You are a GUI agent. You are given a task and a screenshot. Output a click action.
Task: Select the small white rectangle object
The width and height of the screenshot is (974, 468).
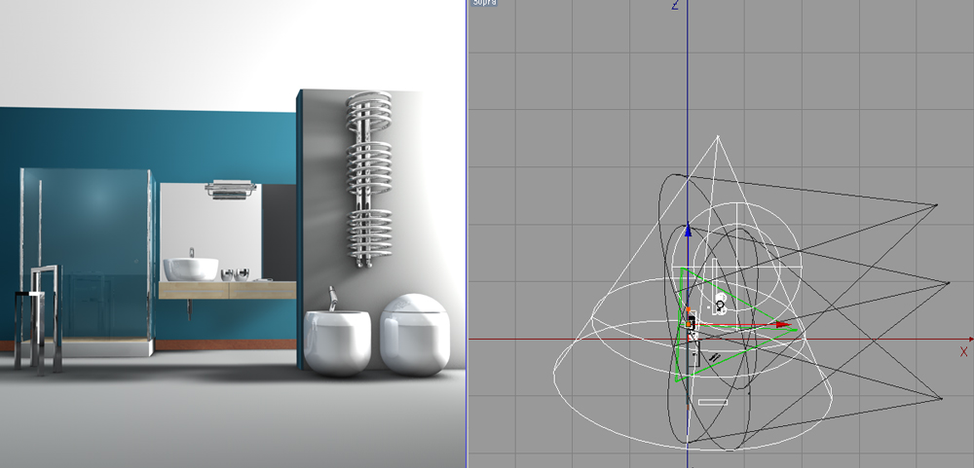pyautogui.click(x=713, y=402)
